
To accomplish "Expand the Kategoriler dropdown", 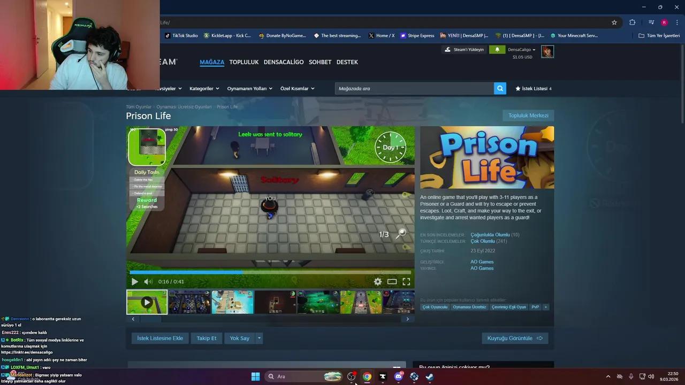I will (x=203, y=88).
